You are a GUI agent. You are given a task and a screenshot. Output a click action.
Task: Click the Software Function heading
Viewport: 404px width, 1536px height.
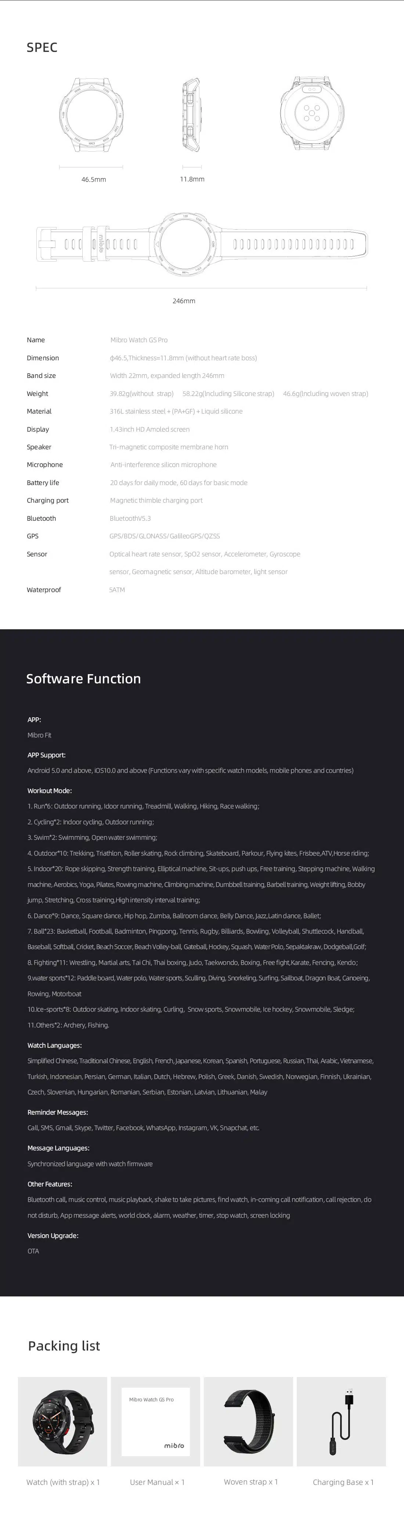84,679
